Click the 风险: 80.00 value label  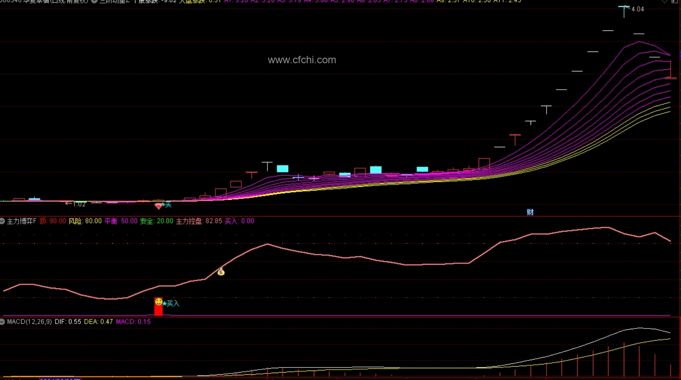(85, 221)
